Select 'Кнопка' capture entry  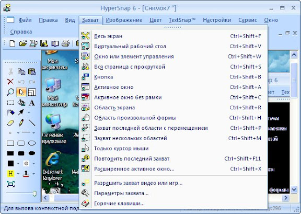point(173,77)
